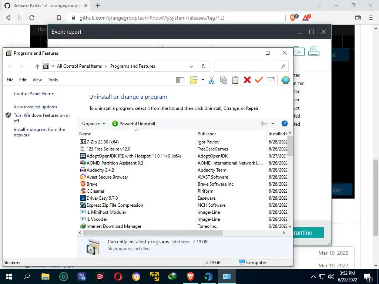The image size is (379, 284).
Task: Click the folder options toolbar icon
Action: (x=194, y=80)
